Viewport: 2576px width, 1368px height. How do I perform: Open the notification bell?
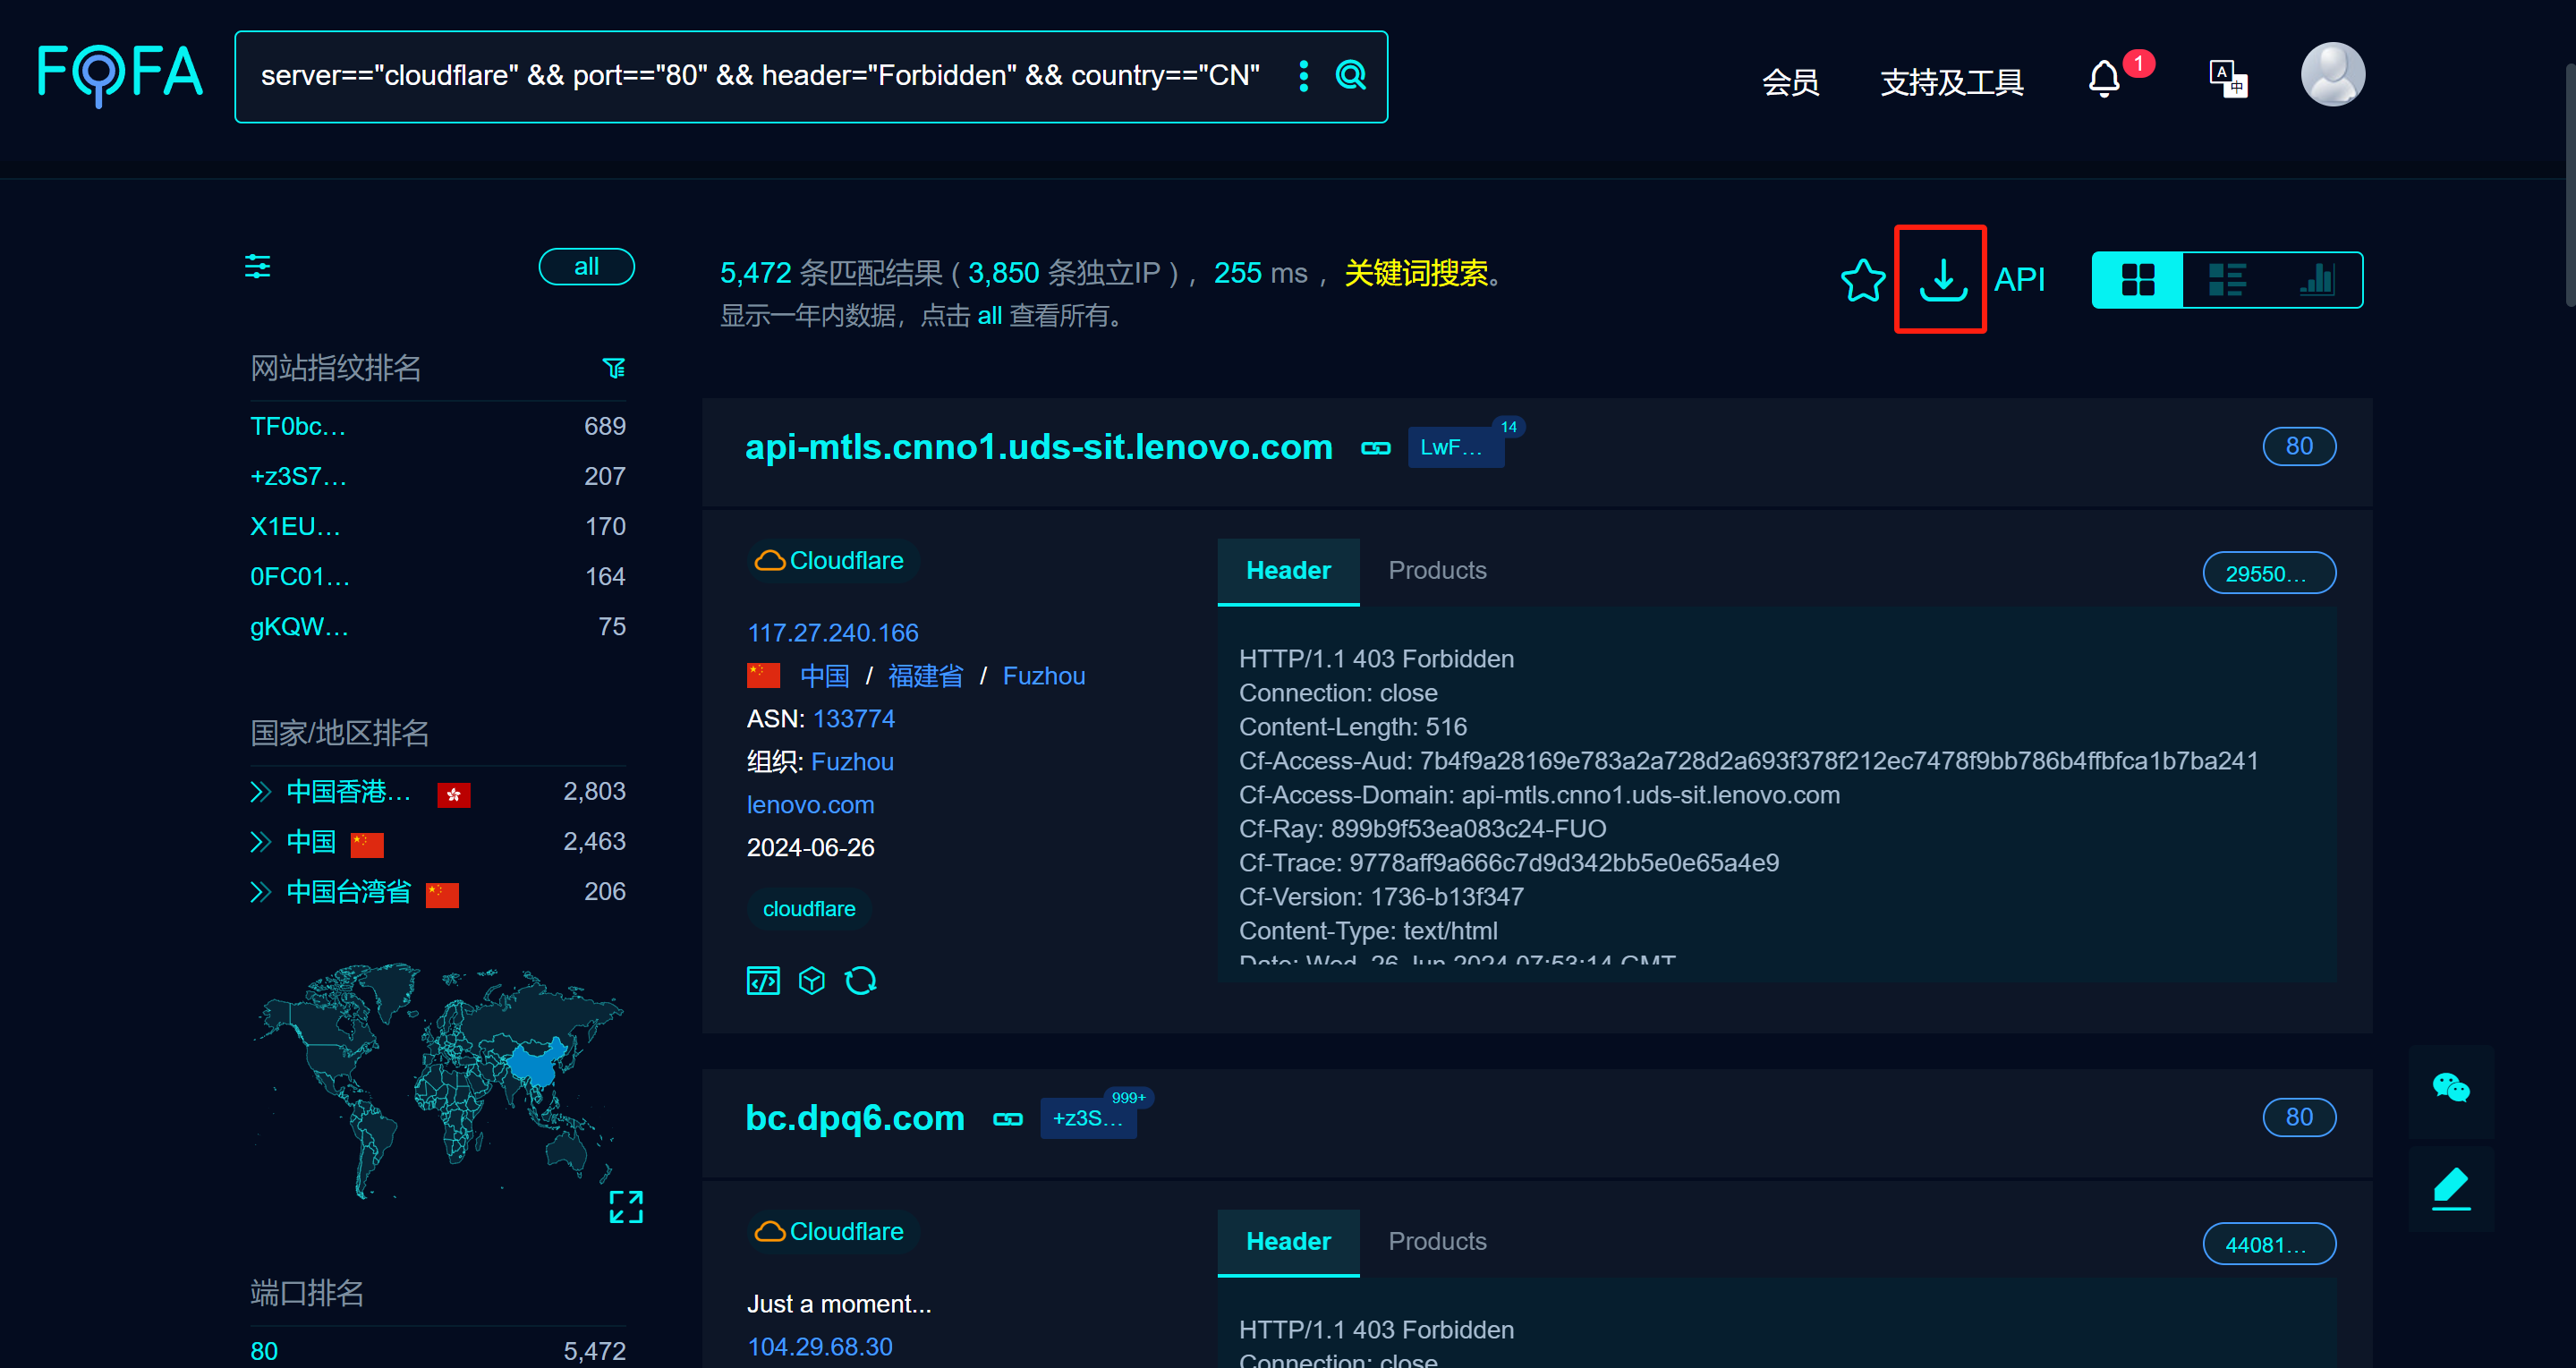(2104, 79)
